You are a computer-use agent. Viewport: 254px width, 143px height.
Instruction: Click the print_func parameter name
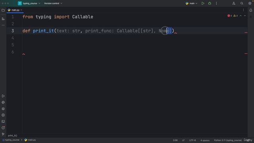coord(98,31)
